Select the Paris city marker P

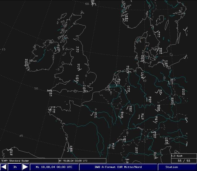click(x=96, y=109)
